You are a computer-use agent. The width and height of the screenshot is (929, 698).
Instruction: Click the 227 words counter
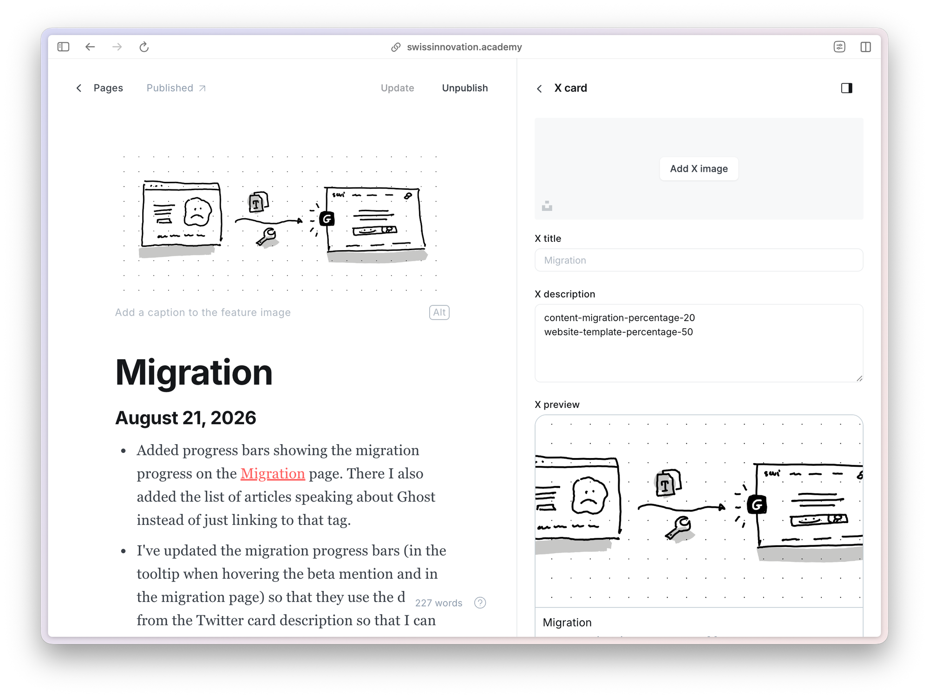439,603
